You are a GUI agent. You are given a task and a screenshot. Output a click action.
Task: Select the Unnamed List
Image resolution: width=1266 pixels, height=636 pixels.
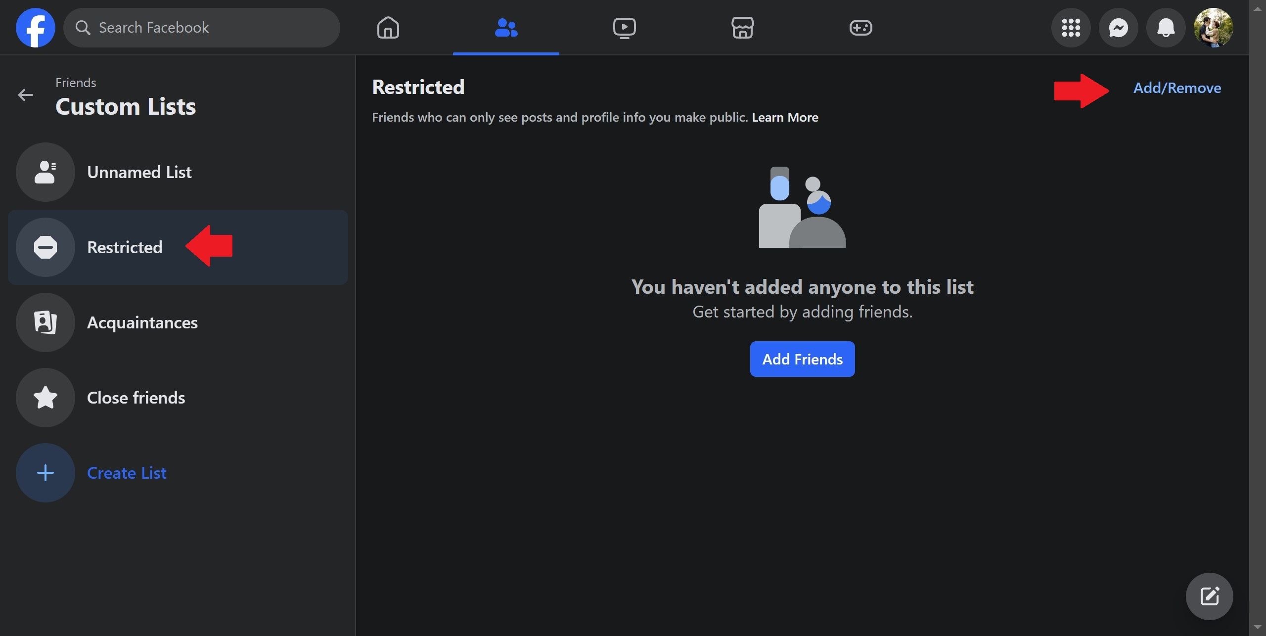coord(139,172)
